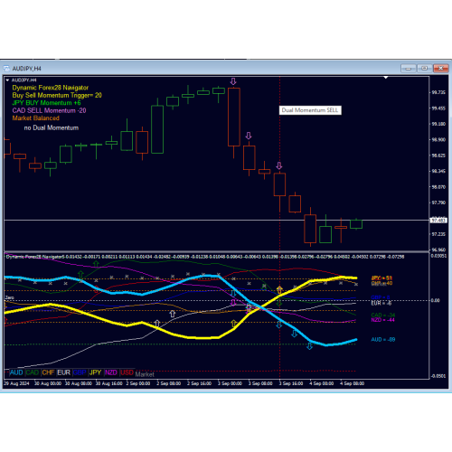452x452 pixels.
Task: Click the 98.070 price axis label
Action: pyautogui.click(x=438, y=187)
